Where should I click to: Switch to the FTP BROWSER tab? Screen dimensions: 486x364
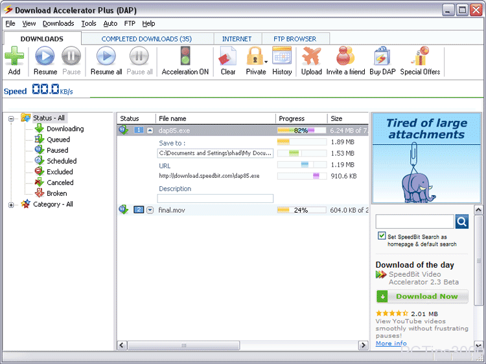point(295,39)
